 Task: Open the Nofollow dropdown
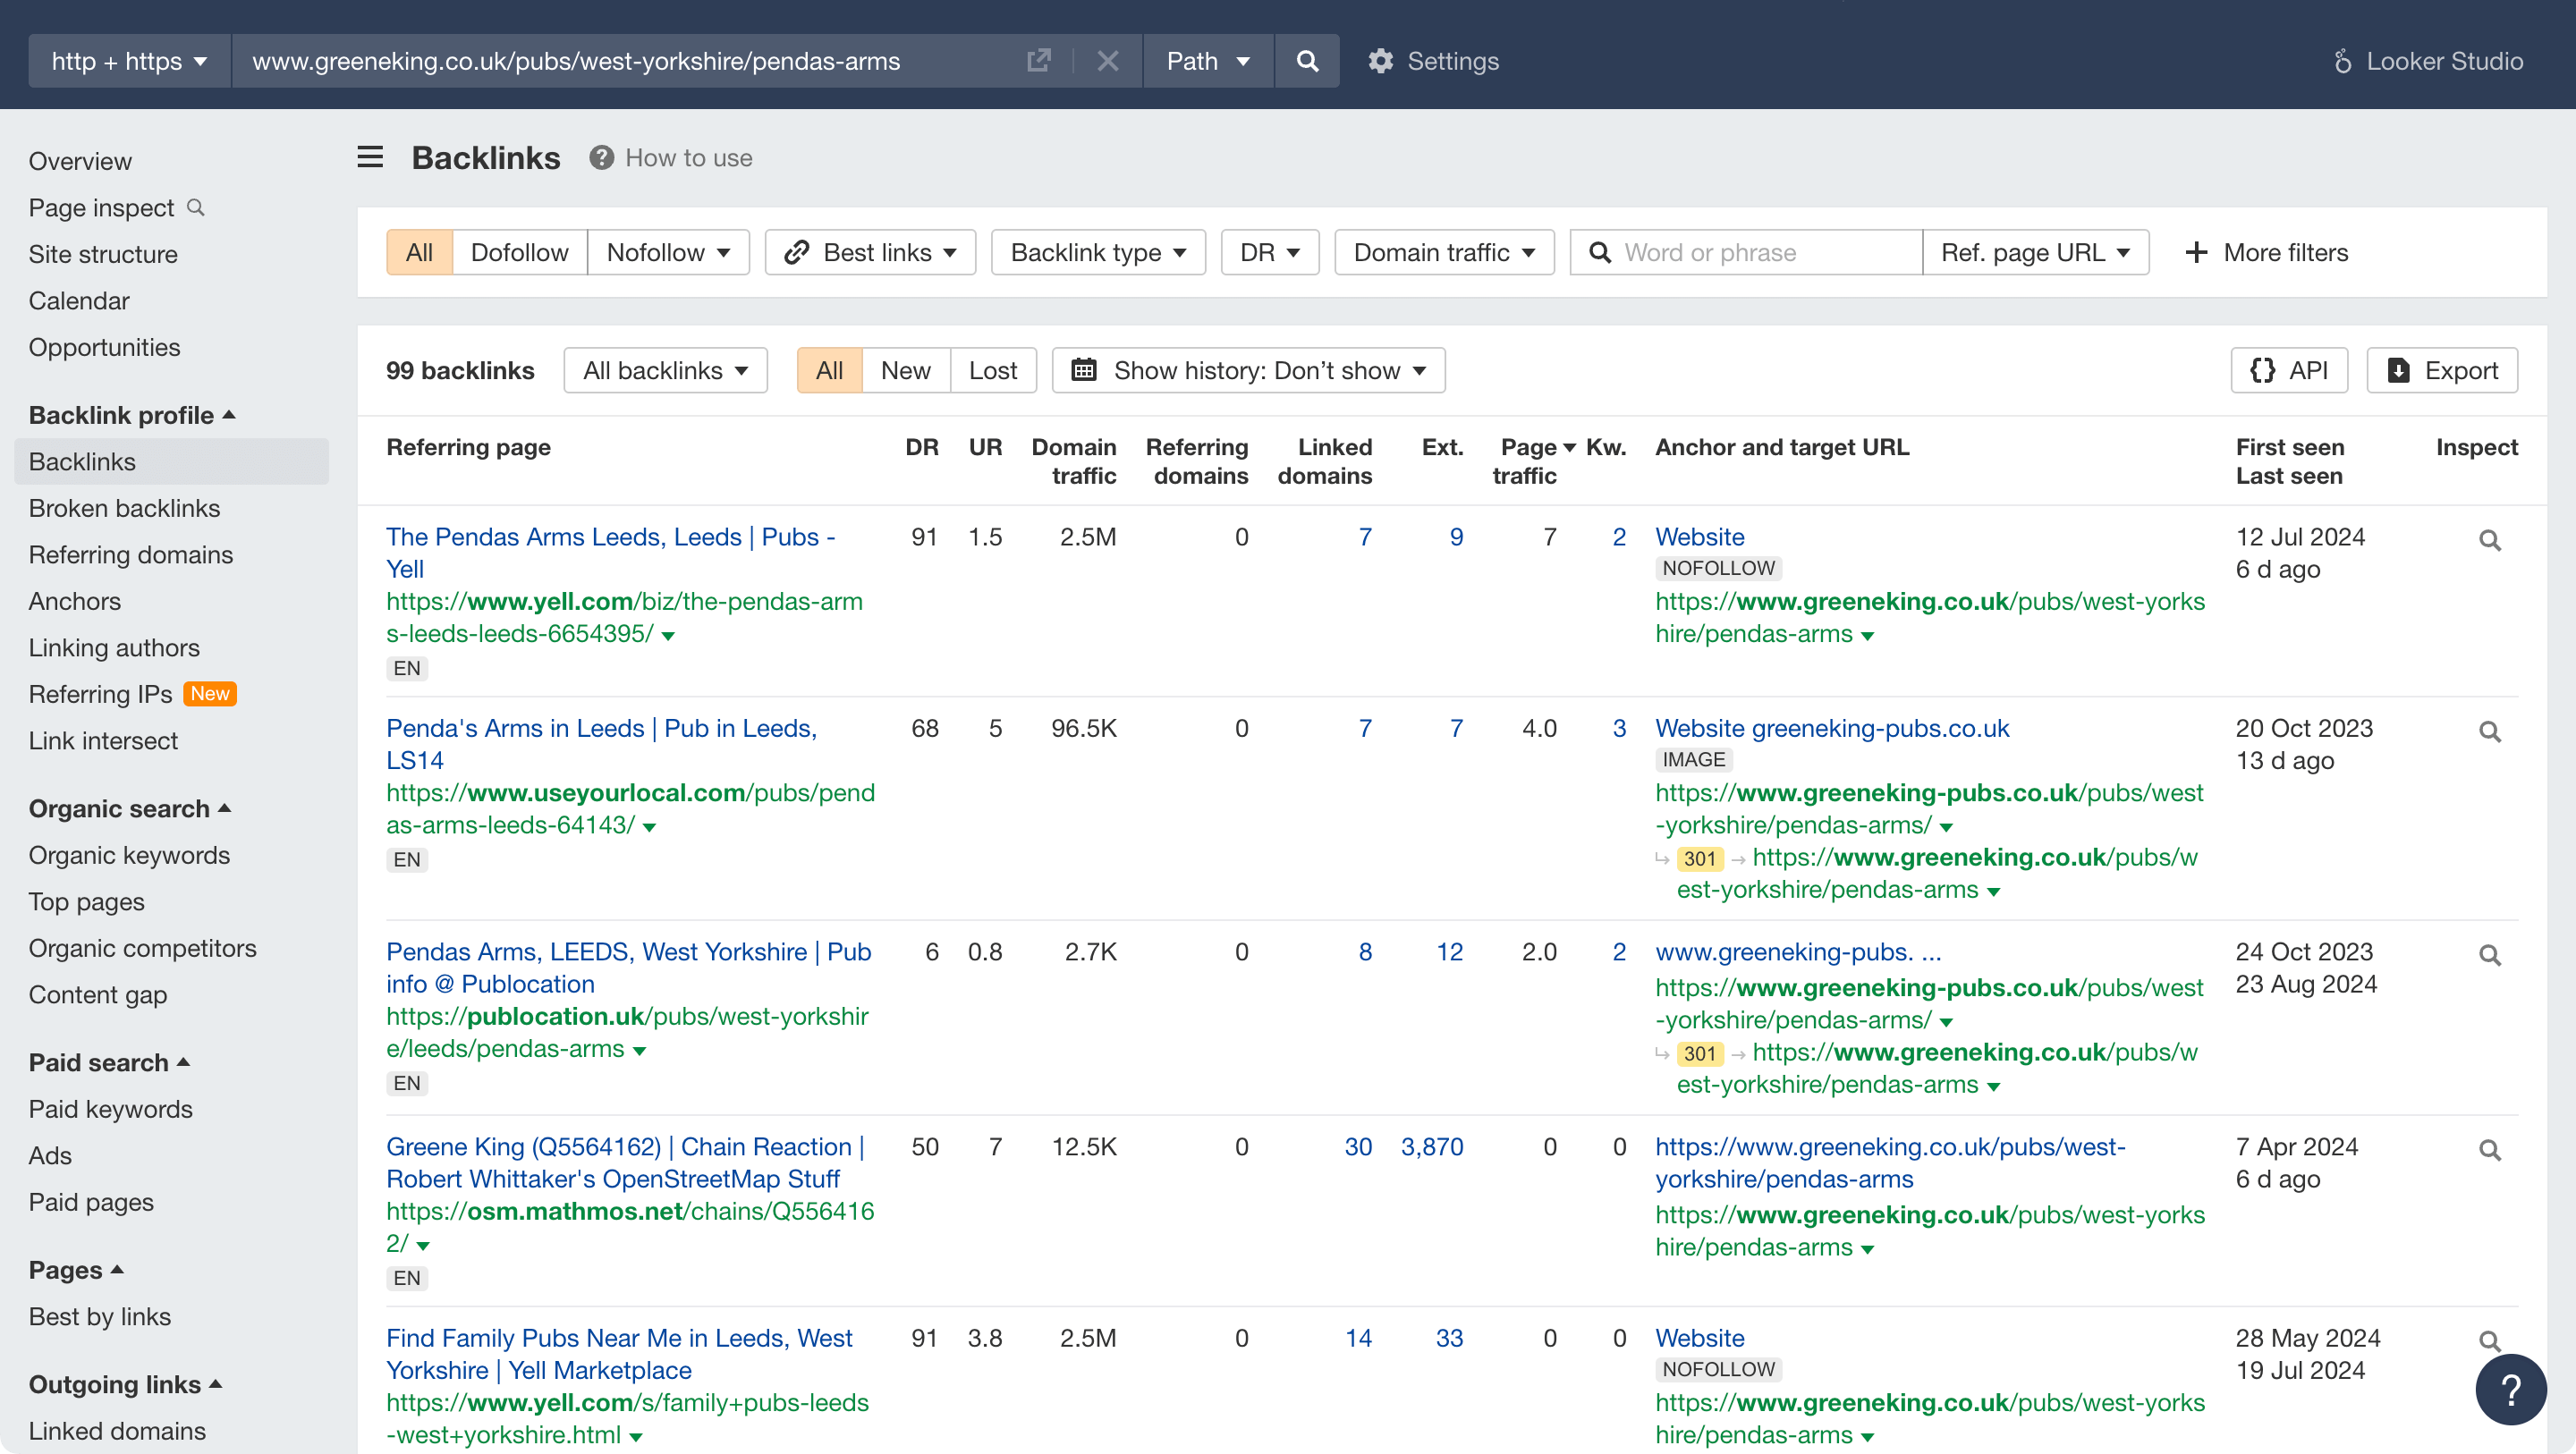[668, 252]
